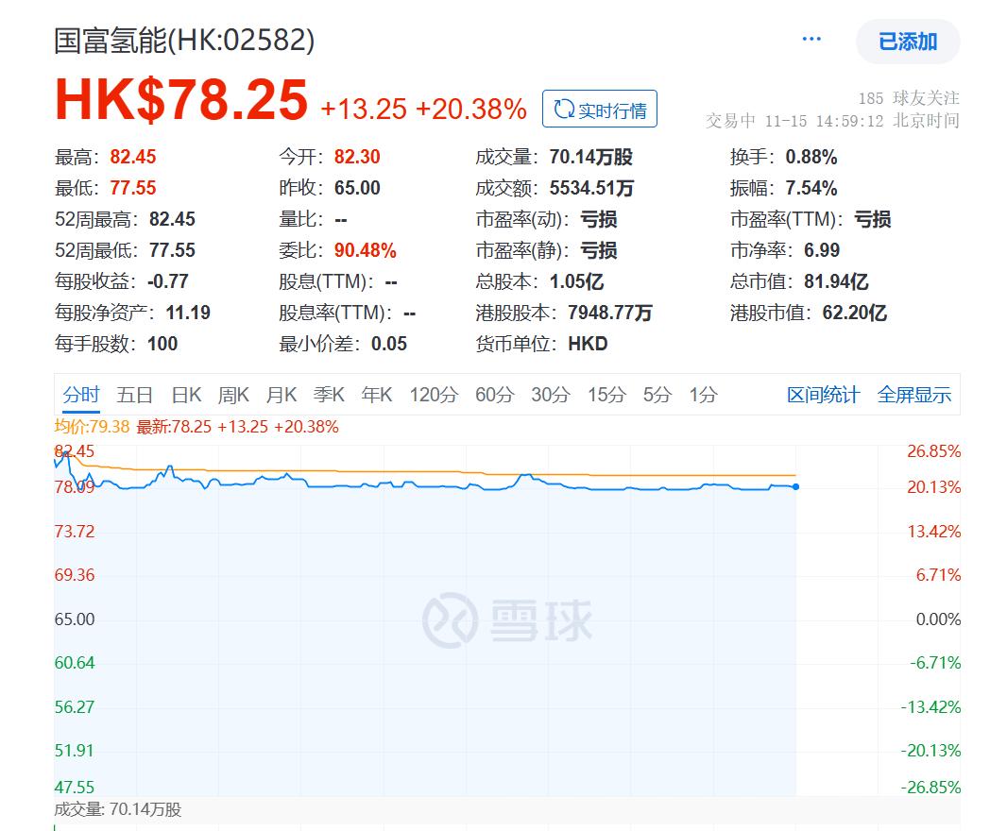This screenshot has width=1007, height=831.
Task: Click the 已添加 watchlist button
Action: (x=907, y=42)
